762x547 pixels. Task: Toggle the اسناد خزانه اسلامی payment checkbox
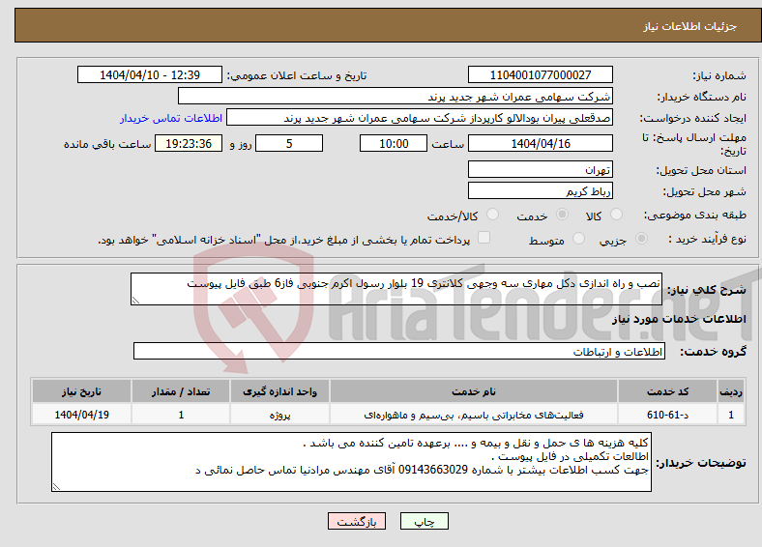coord(484,237)
